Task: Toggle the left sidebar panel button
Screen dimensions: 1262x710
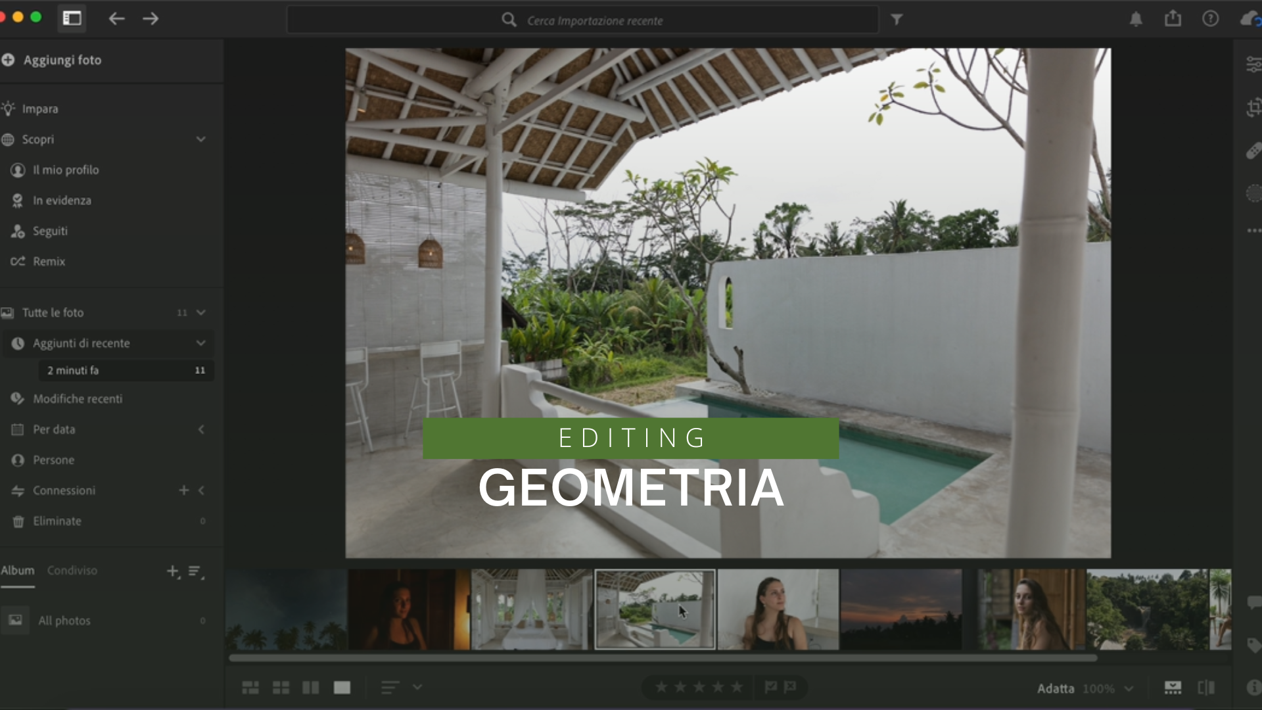Action: pos(72,18)
